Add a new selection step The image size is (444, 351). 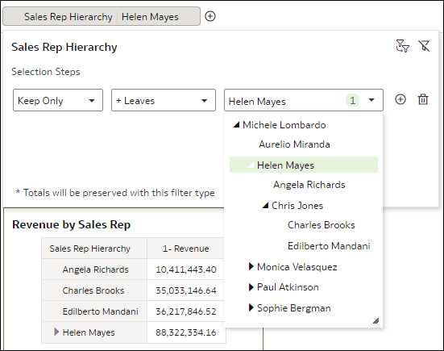(x=400, y=99)
